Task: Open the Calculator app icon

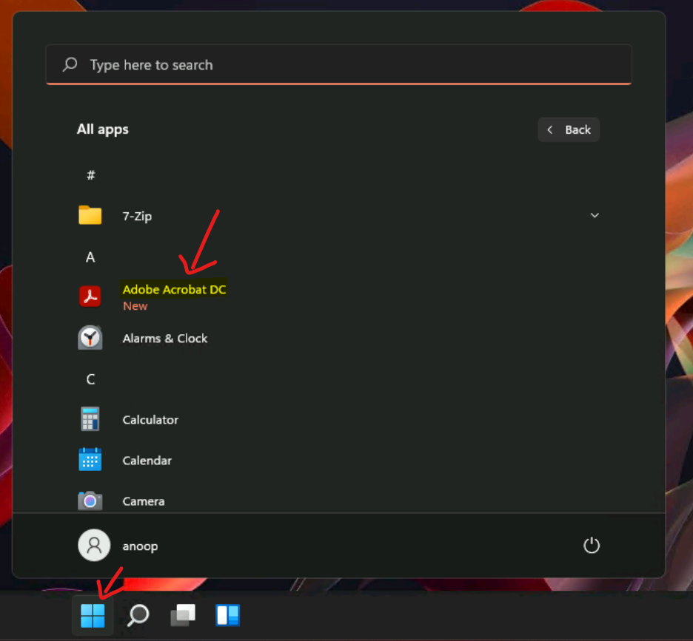Action: tap(90, 419)
